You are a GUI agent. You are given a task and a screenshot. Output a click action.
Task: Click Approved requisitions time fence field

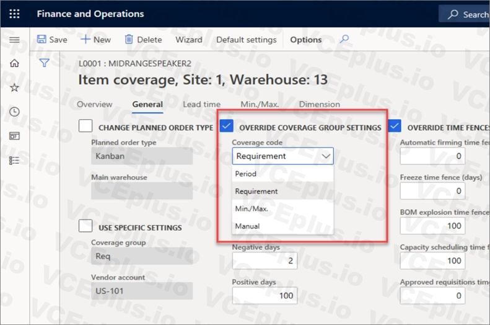click(432, 296)
